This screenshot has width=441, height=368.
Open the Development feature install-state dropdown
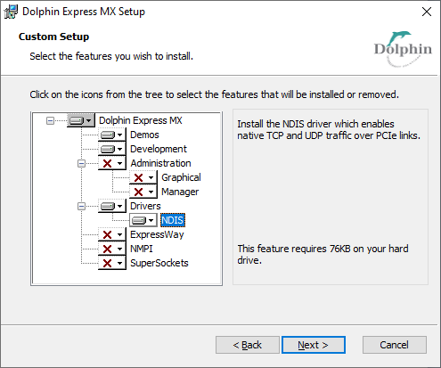pos(112,149)
